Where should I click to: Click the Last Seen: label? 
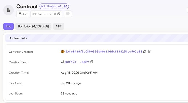15,93
